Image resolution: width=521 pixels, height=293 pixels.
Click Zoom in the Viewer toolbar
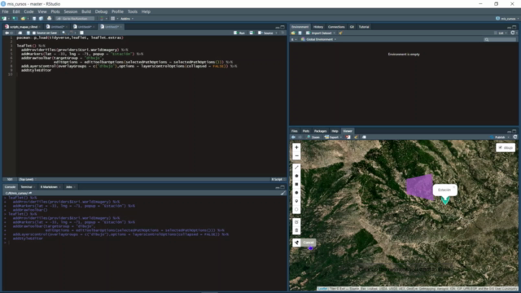point(313,138)
